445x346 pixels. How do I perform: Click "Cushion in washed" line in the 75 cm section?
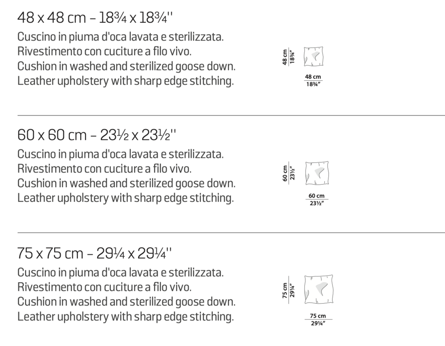[x=126, y=302]
